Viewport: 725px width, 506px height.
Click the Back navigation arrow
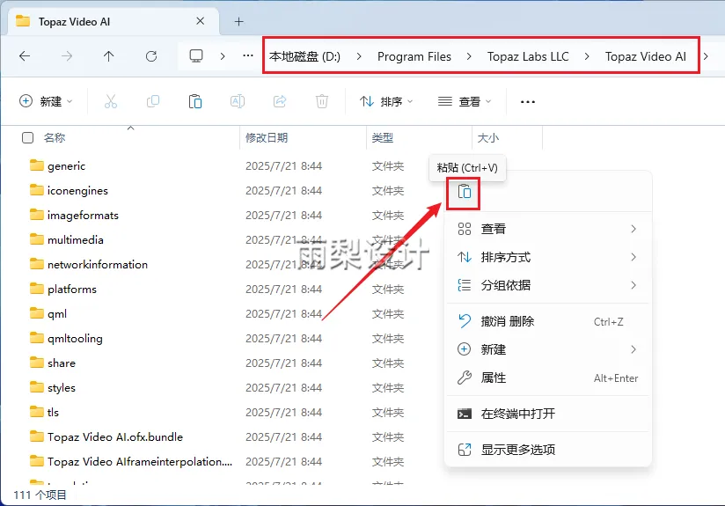[25, 56]
